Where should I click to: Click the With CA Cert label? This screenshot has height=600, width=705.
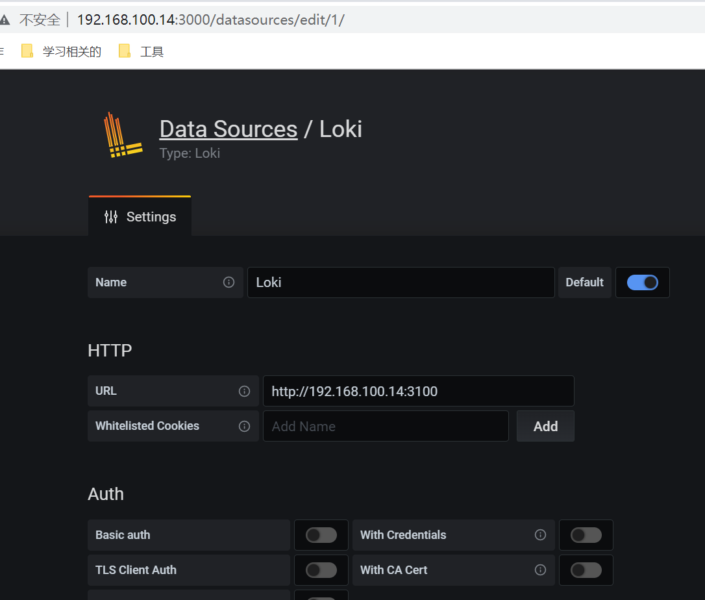394,570
